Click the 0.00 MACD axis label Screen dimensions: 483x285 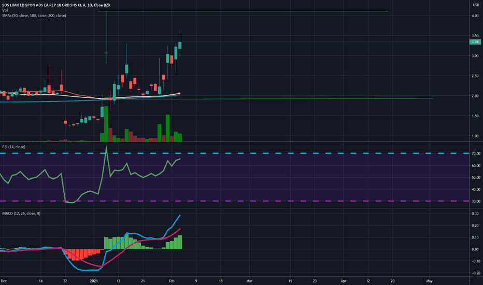pyautogui.click(x=475, y=249)
